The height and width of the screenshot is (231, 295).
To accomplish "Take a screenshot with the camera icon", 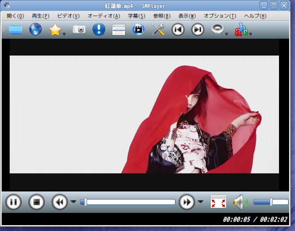I will 79,30.
